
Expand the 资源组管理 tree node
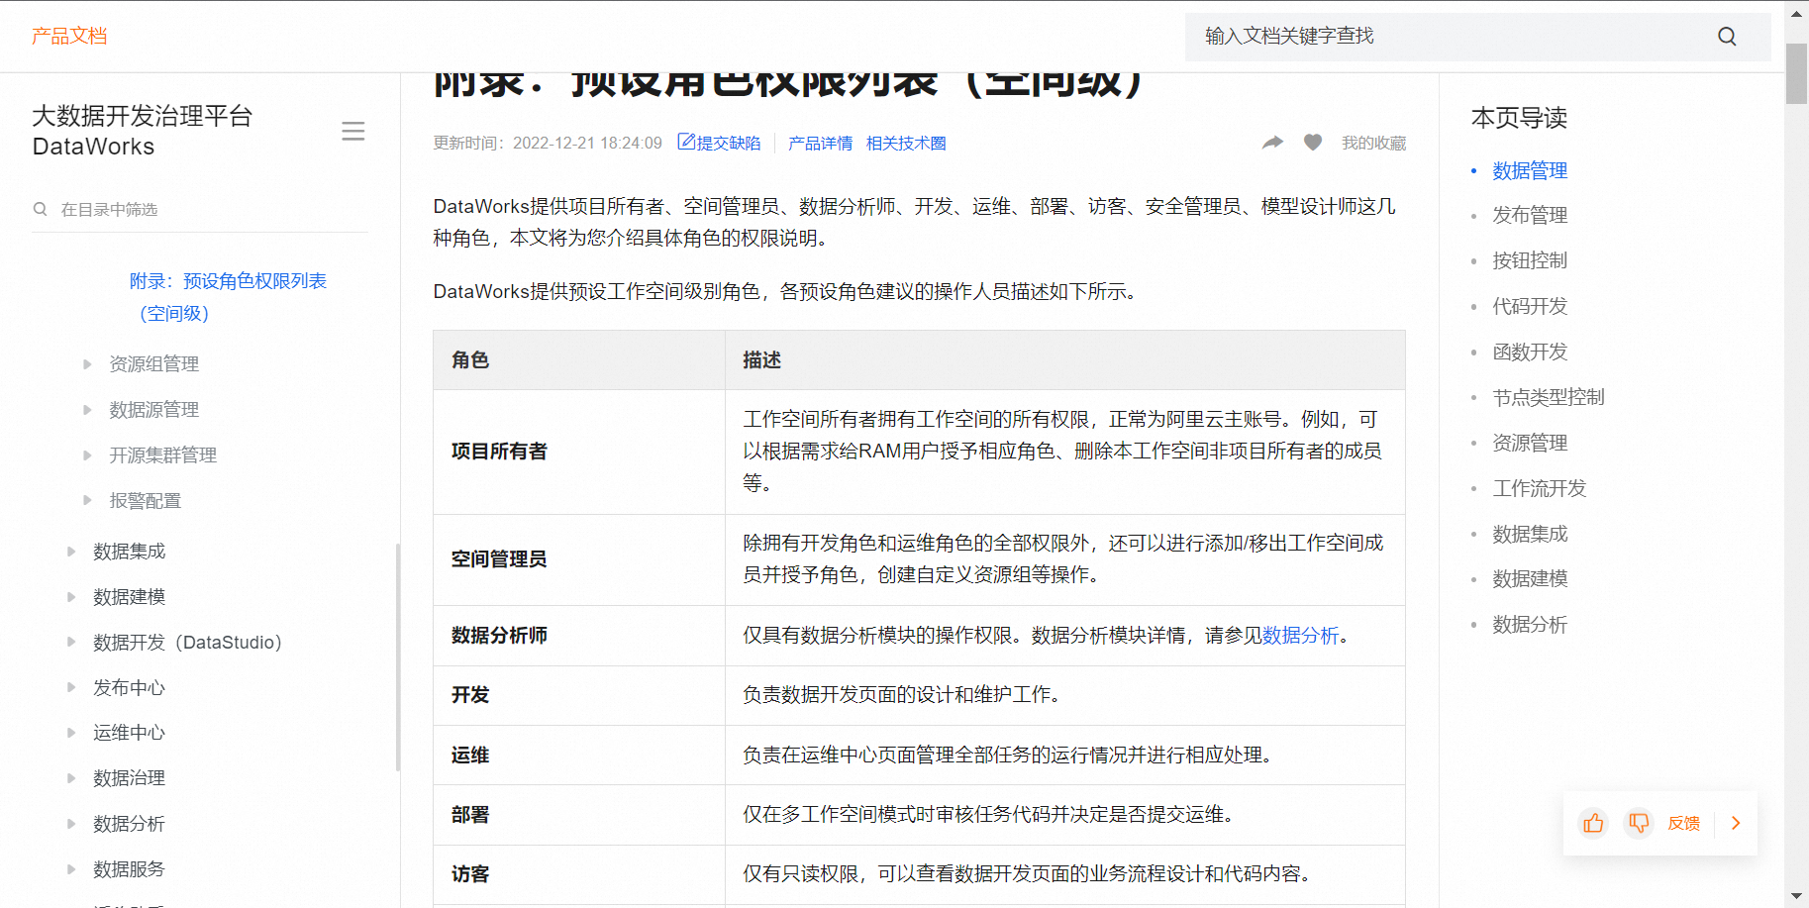pos(87,364)
